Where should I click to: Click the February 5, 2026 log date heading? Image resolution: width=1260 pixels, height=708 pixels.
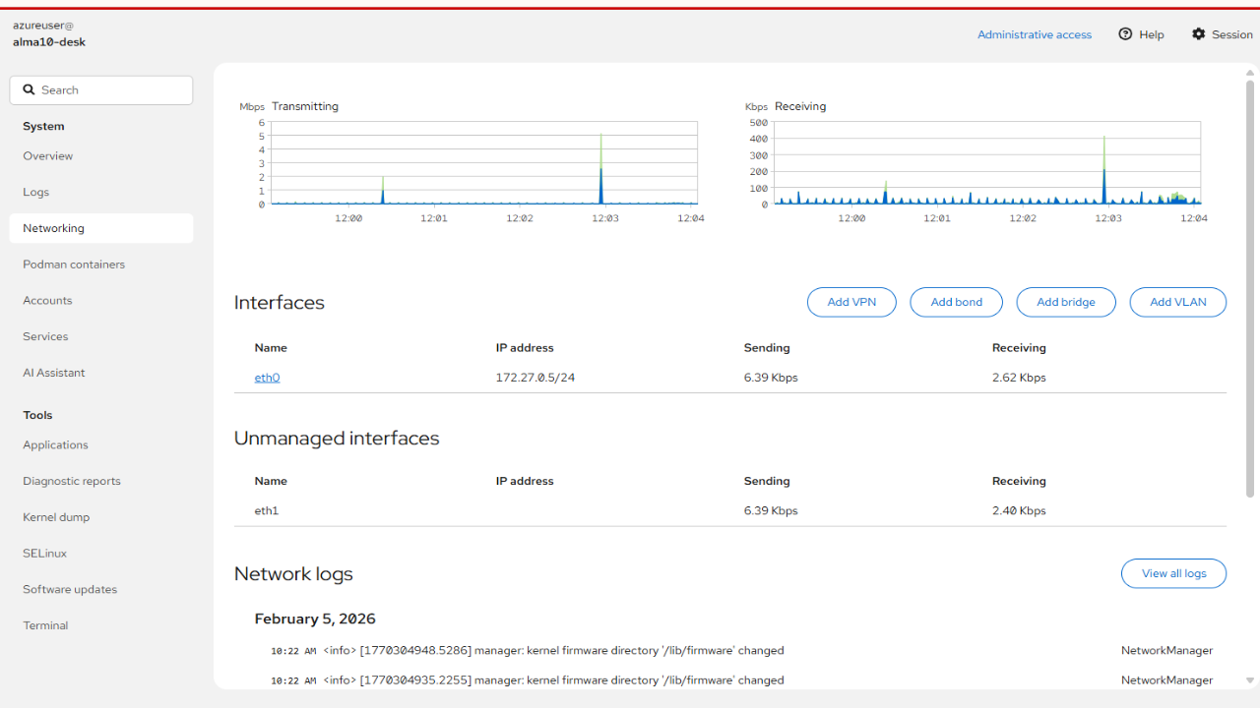315,619
